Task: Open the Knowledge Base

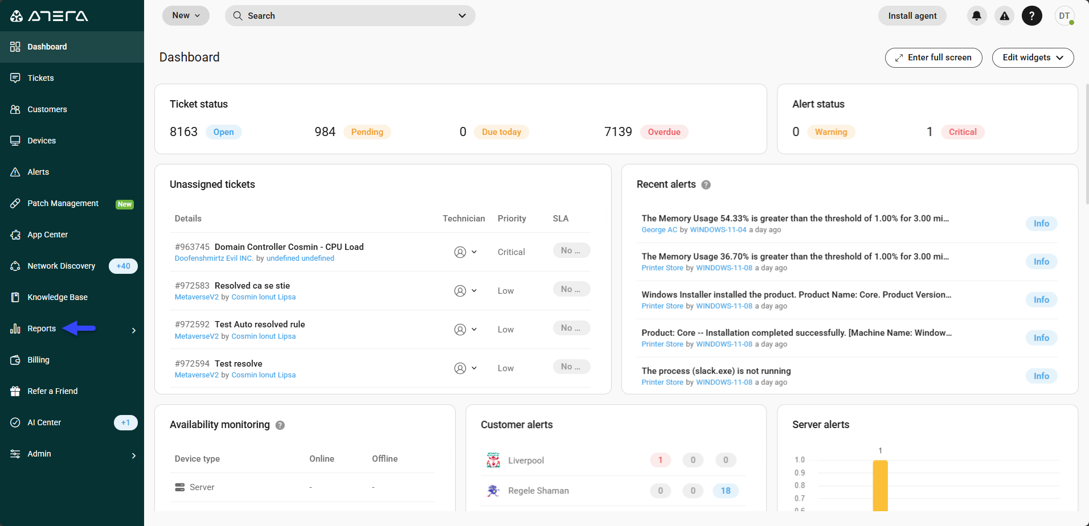Action: [x=57, y=297]
